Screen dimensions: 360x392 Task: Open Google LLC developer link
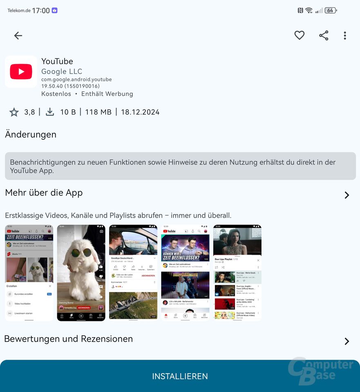(61, 71)
